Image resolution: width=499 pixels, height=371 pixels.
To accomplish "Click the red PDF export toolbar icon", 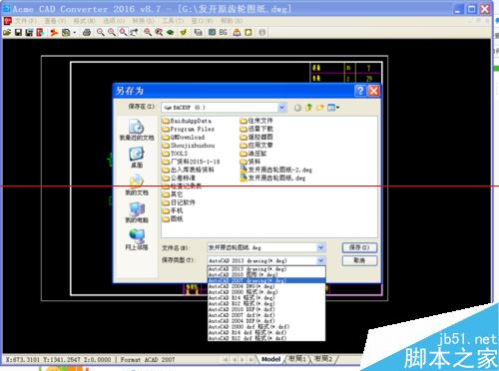I will (40, 32).
